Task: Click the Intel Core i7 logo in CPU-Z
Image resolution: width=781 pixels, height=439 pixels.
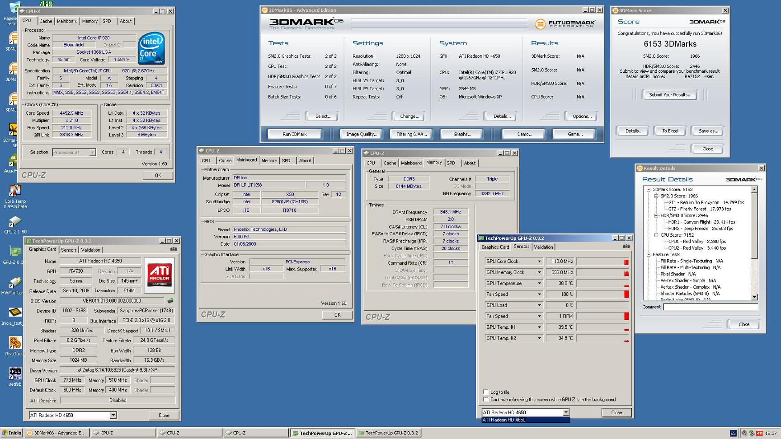Action: (151, 48)
